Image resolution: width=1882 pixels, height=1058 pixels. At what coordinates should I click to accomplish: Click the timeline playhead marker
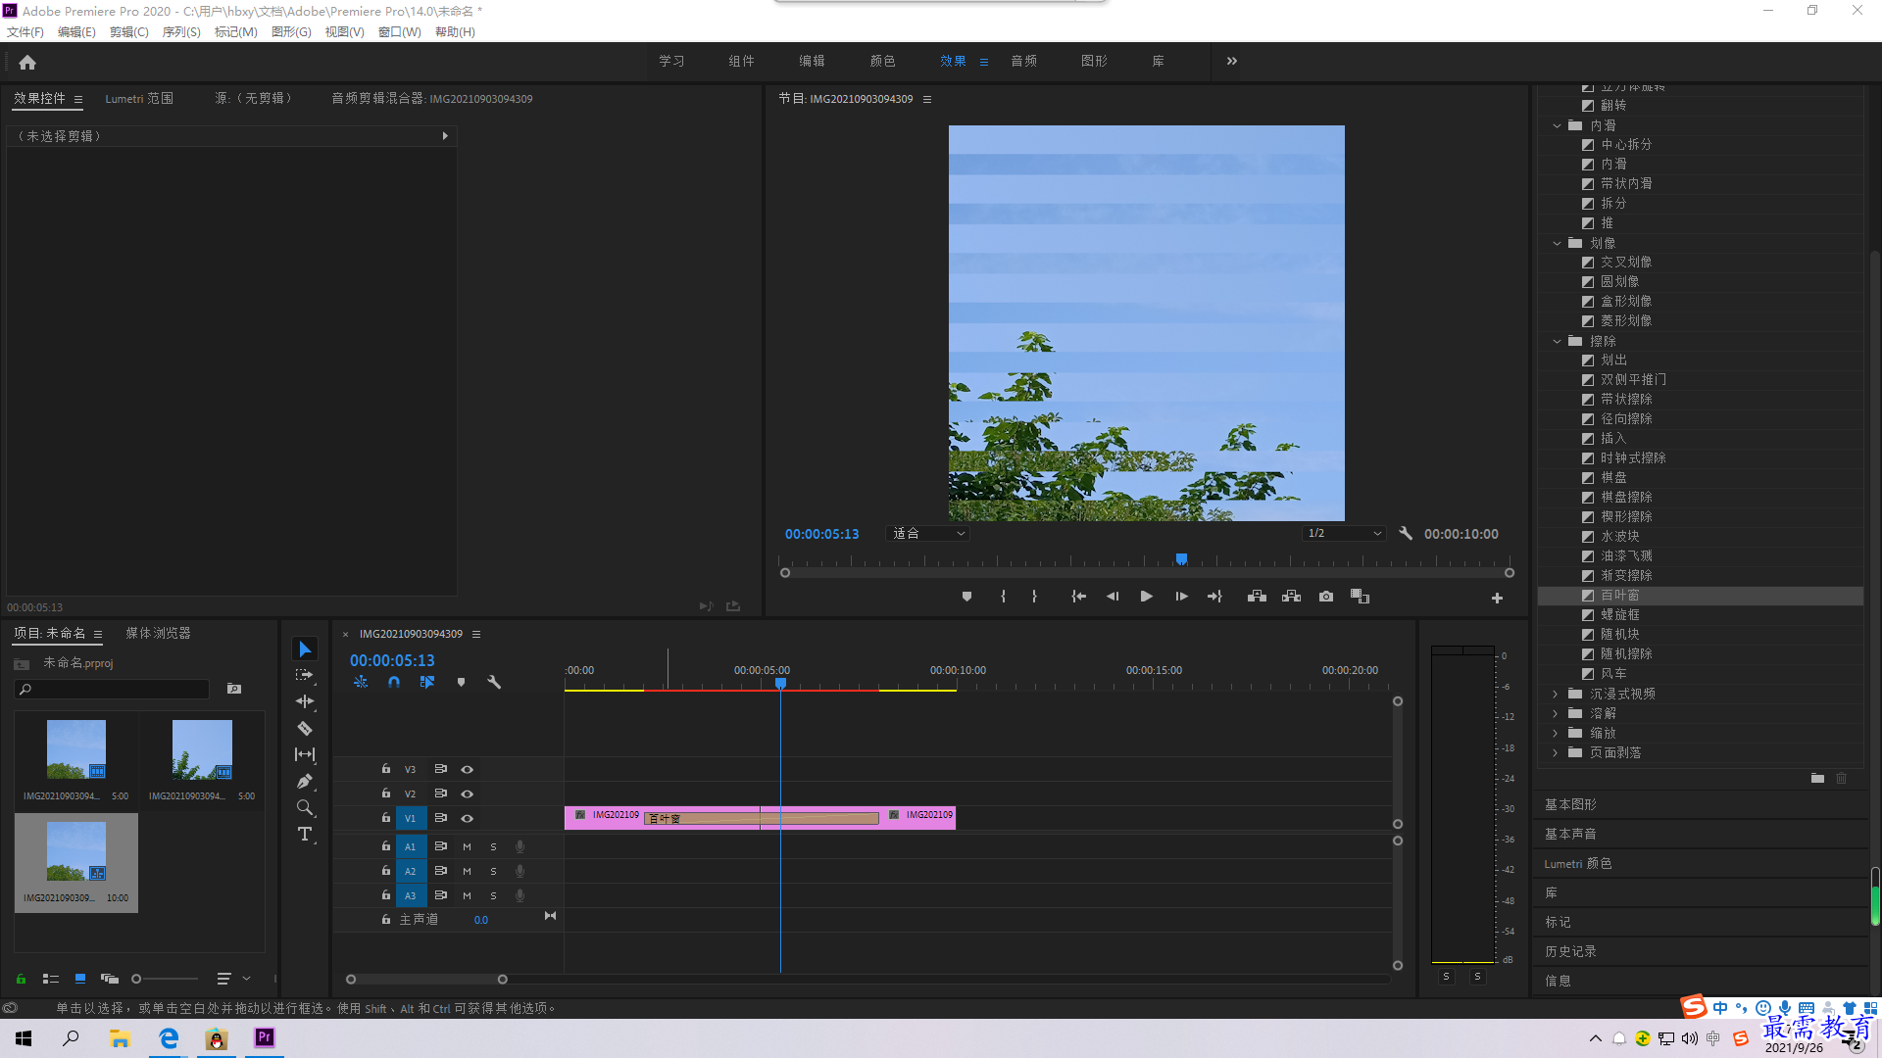[780, 683]
